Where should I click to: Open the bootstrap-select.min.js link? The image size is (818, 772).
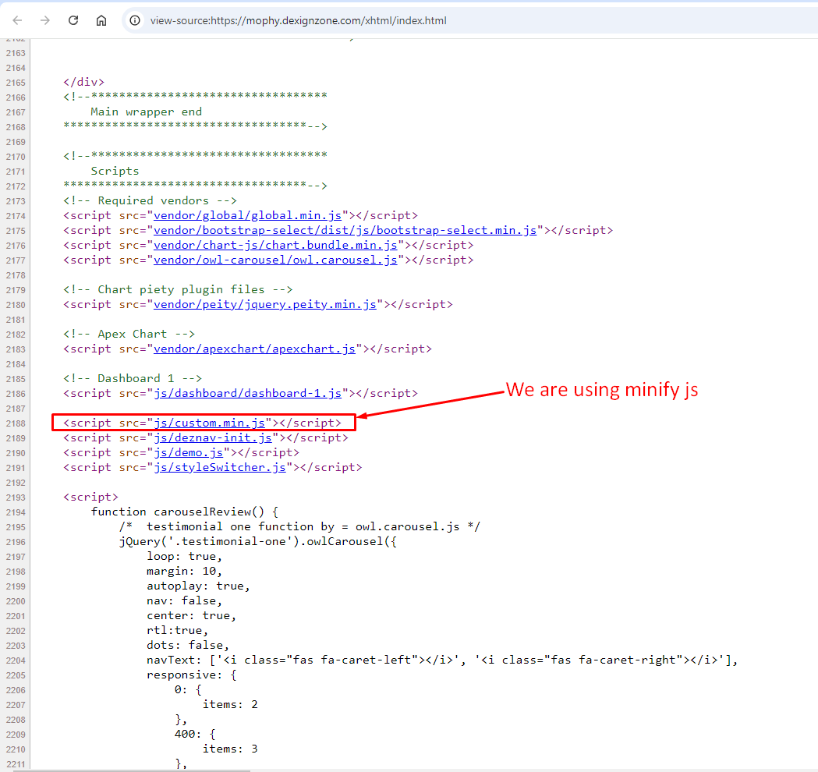[x=345, y=230]
